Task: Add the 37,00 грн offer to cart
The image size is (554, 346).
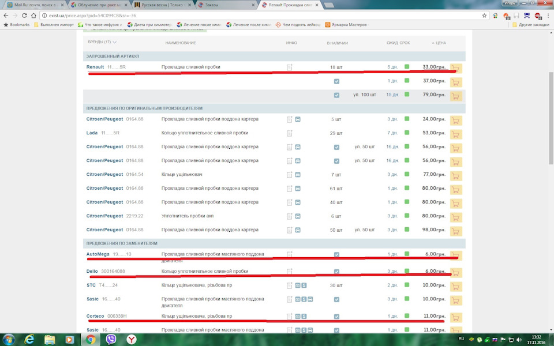Action: pyautogui.click(x=456, y=82)
